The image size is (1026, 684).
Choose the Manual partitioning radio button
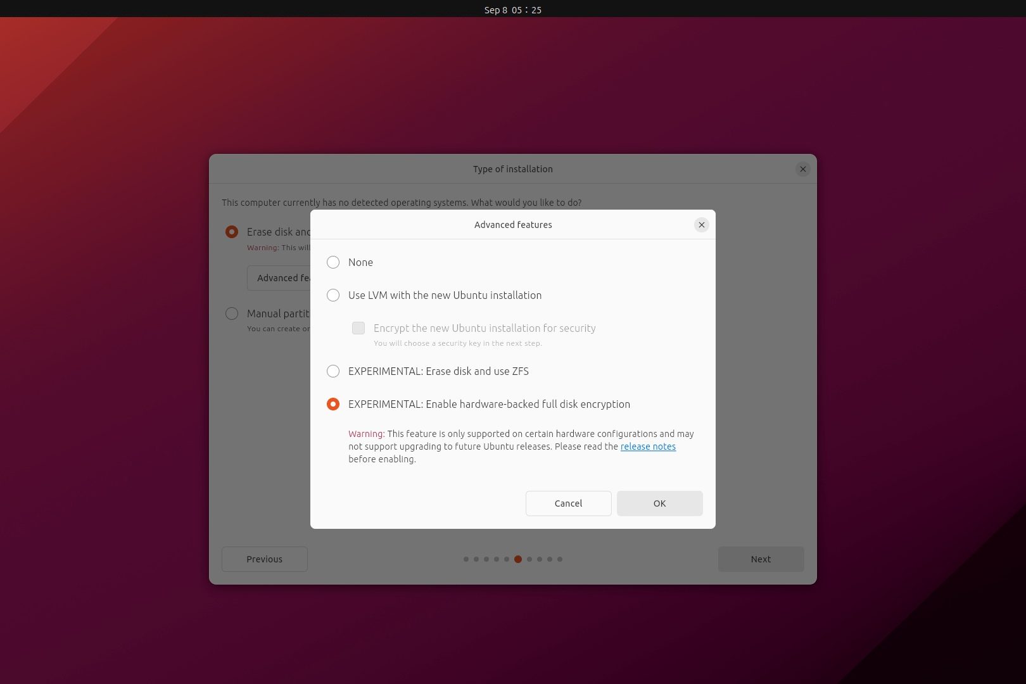(232, 313)
